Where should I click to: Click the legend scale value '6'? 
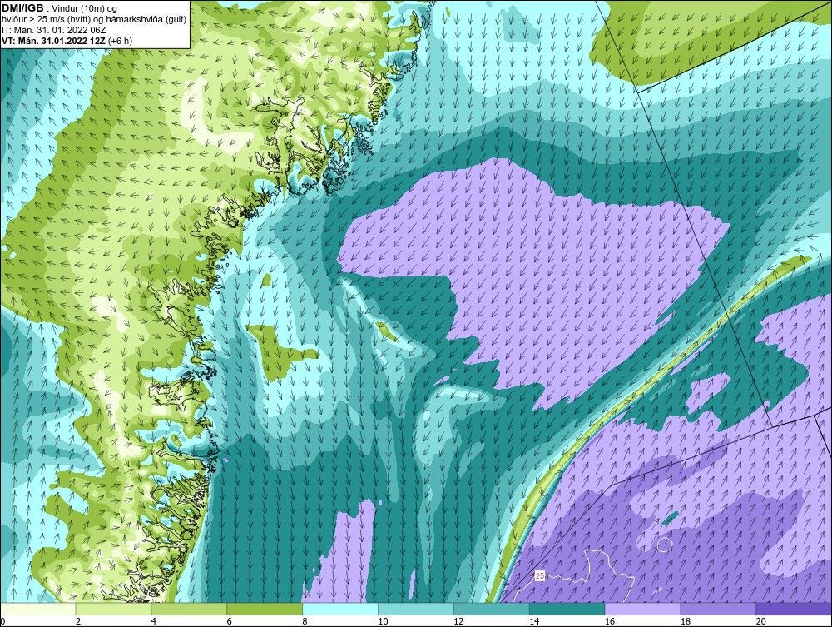tap(230, 621)
